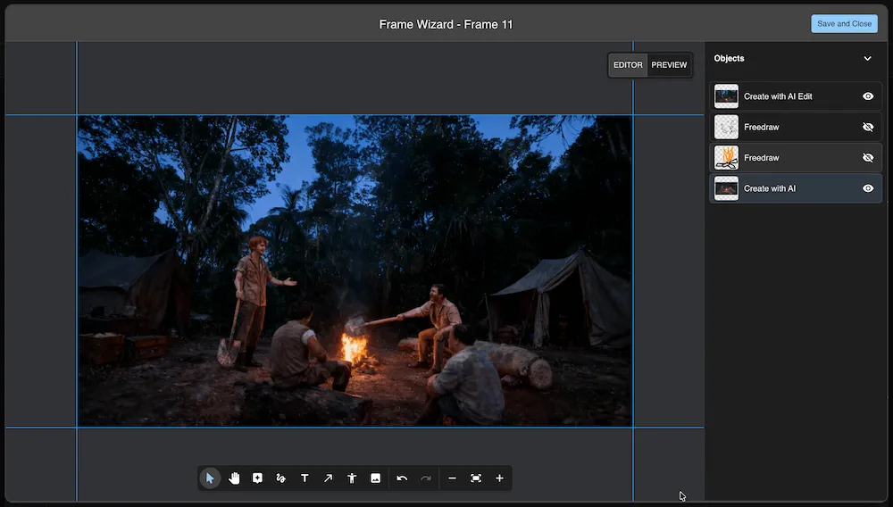
Task: Insert an image with image tool
Action: (x=375, y=478)
